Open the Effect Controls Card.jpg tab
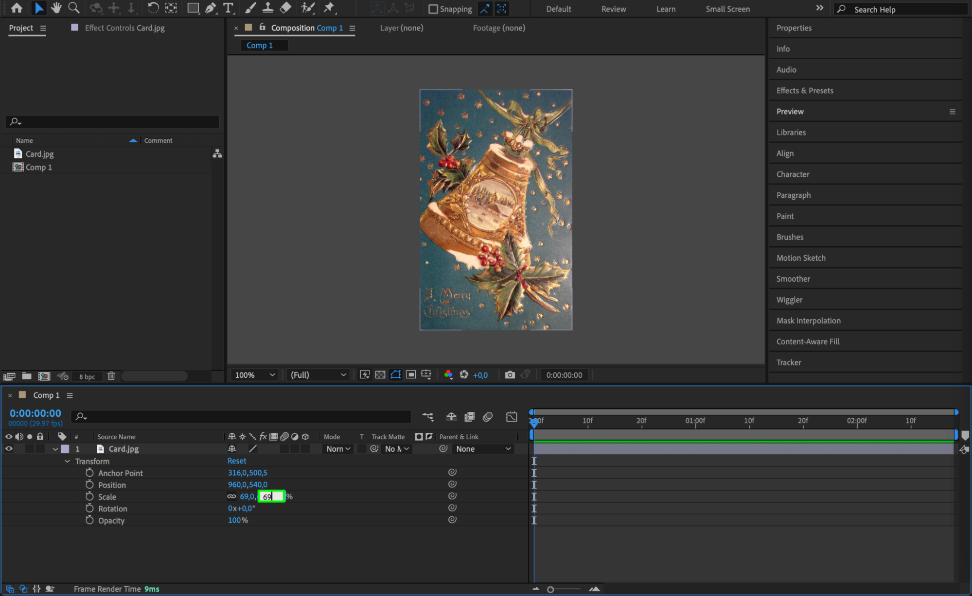The image size is (972, 596). click(124, 28)
